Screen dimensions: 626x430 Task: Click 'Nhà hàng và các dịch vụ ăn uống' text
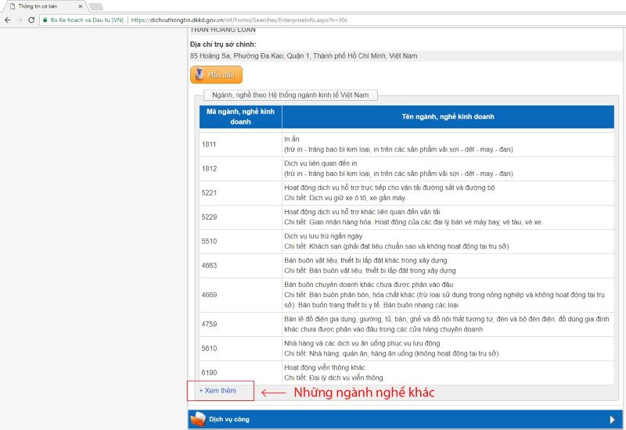click(362, 343)
